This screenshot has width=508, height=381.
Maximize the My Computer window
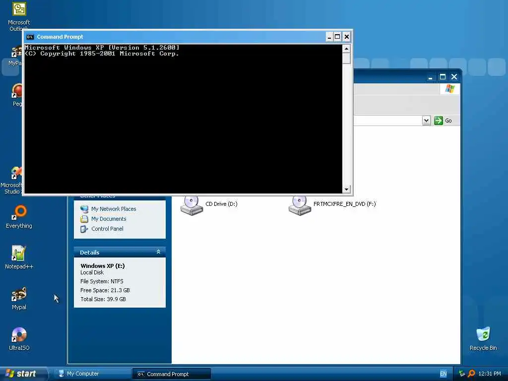[442, 77]
